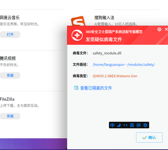
Task: View the quarantined files link 查看已隔离的文件
Action: coord(96,88)
